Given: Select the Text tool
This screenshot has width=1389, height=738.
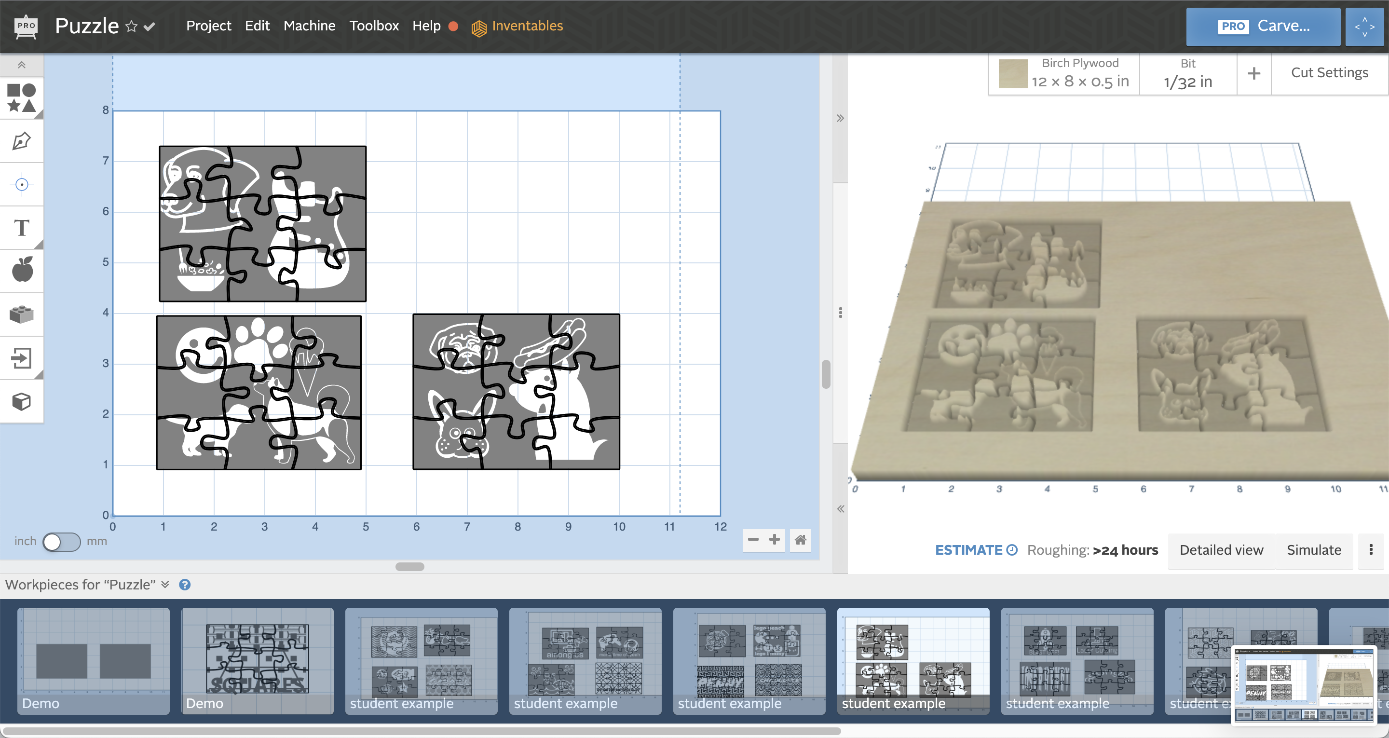Looking at the screenshot, I should [22, 228].
